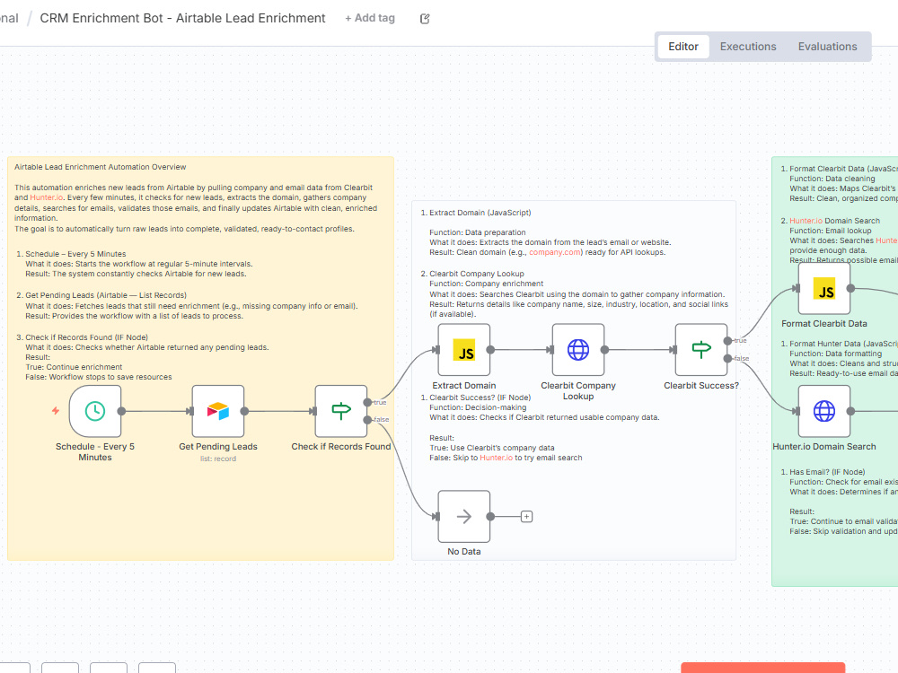Click the 'No Data' node label
This screenshot has width=898, height=673.
click(x=464, y=552)
